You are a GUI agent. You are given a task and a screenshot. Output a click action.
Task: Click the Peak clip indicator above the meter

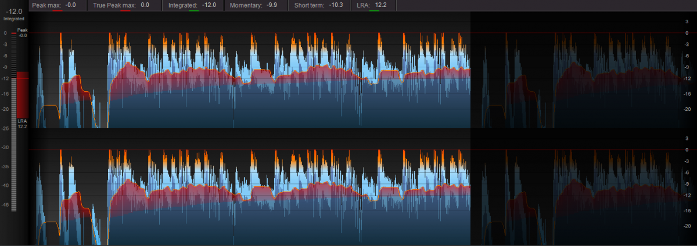click(x=14, y=34)
